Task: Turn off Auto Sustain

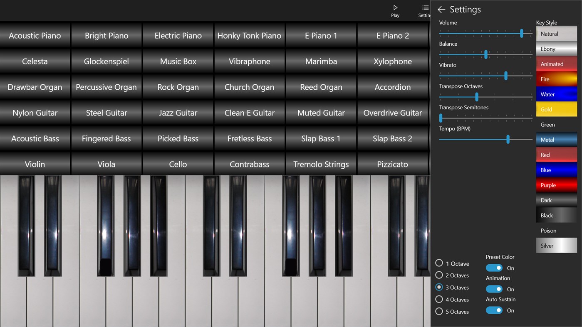Action: [494, 310]
